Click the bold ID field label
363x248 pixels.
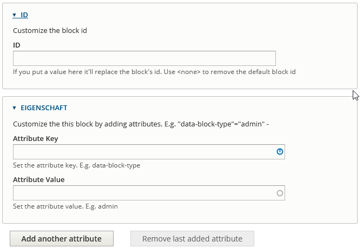[17, 45]
